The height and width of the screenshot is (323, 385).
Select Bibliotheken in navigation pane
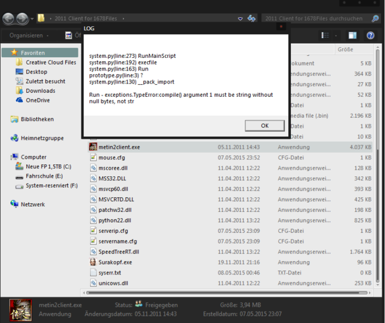pyautogui.click(x=37, y=119)
